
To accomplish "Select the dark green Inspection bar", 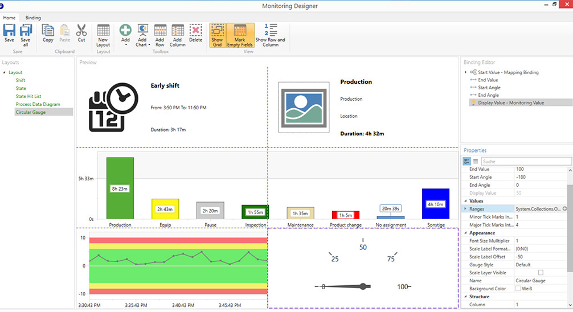I will pos(255,212).
